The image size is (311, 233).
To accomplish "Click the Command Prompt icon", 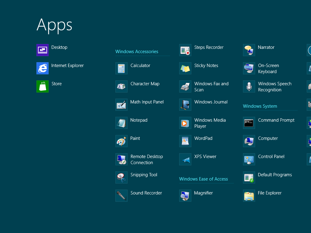I will pos(249,123).
